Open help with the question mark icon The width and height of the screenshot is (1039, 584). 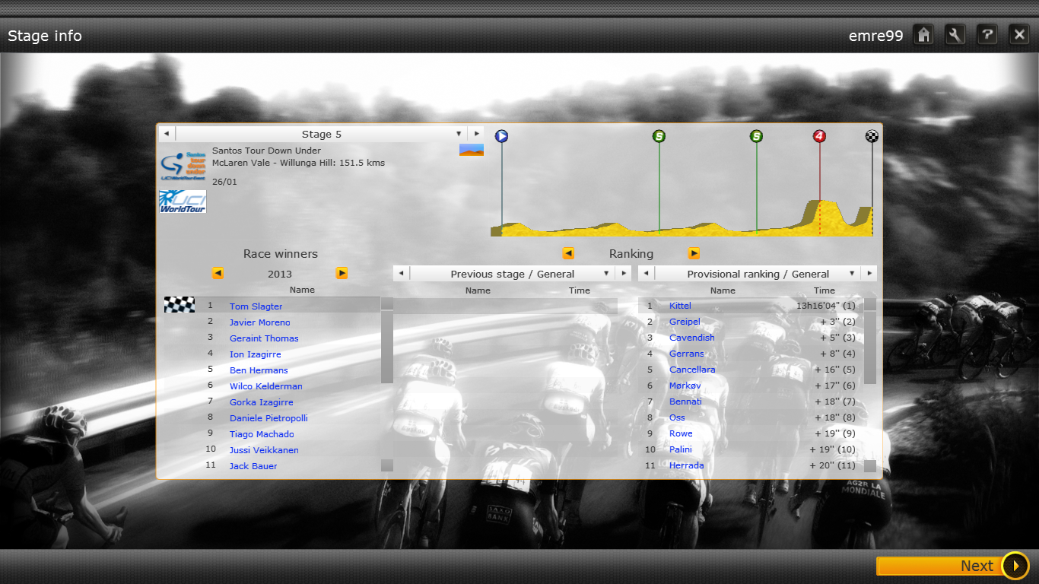[987, 34]
